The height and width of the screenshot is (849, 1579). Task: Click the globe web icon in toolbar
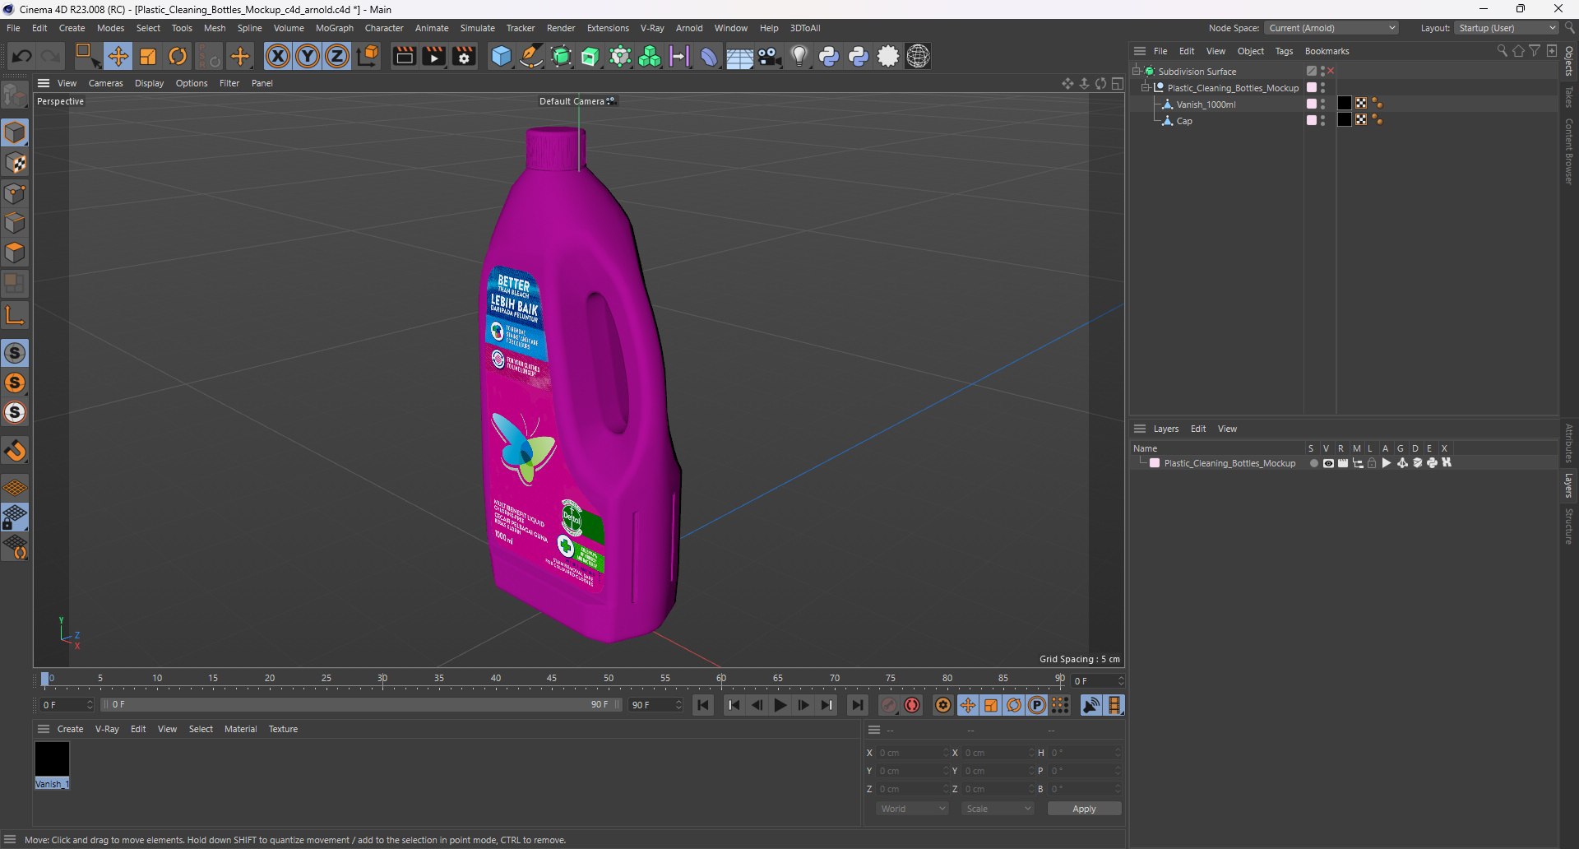918,56
